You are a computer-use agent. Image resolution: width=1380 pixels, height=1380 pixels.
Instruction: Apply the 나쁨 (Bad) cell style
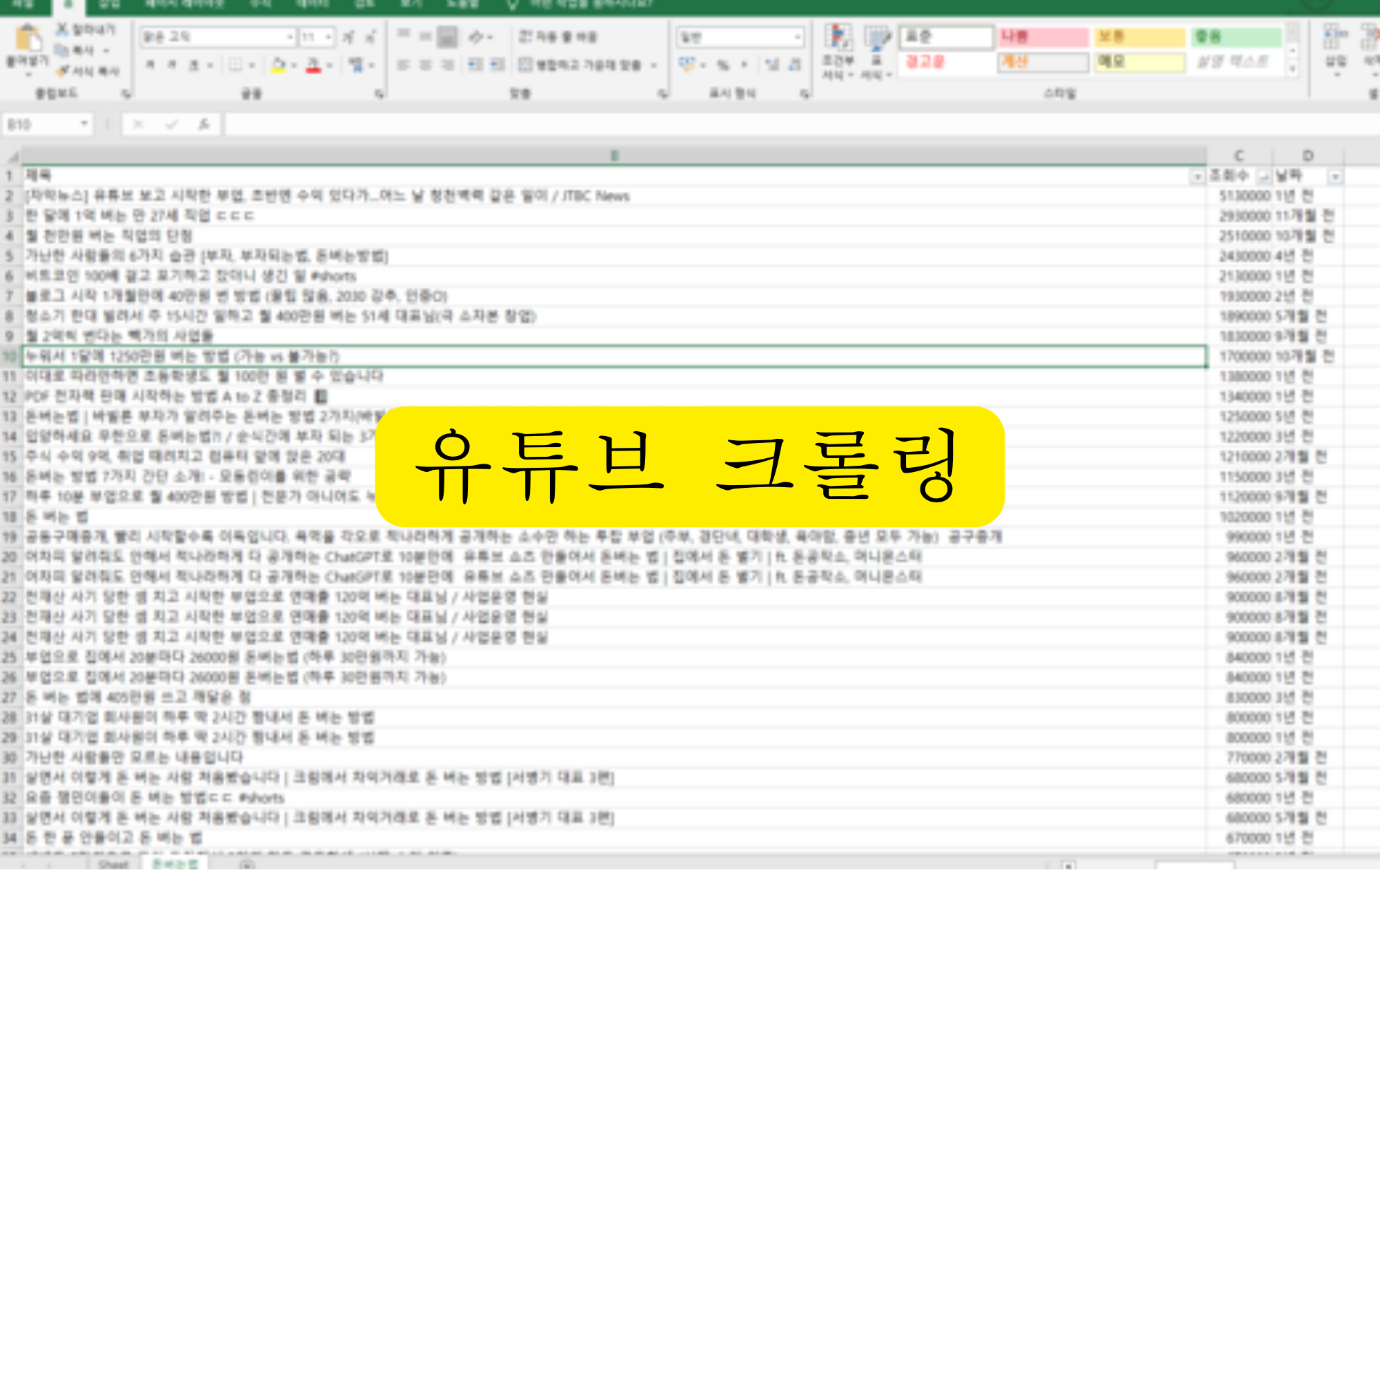pos(1043,37)
